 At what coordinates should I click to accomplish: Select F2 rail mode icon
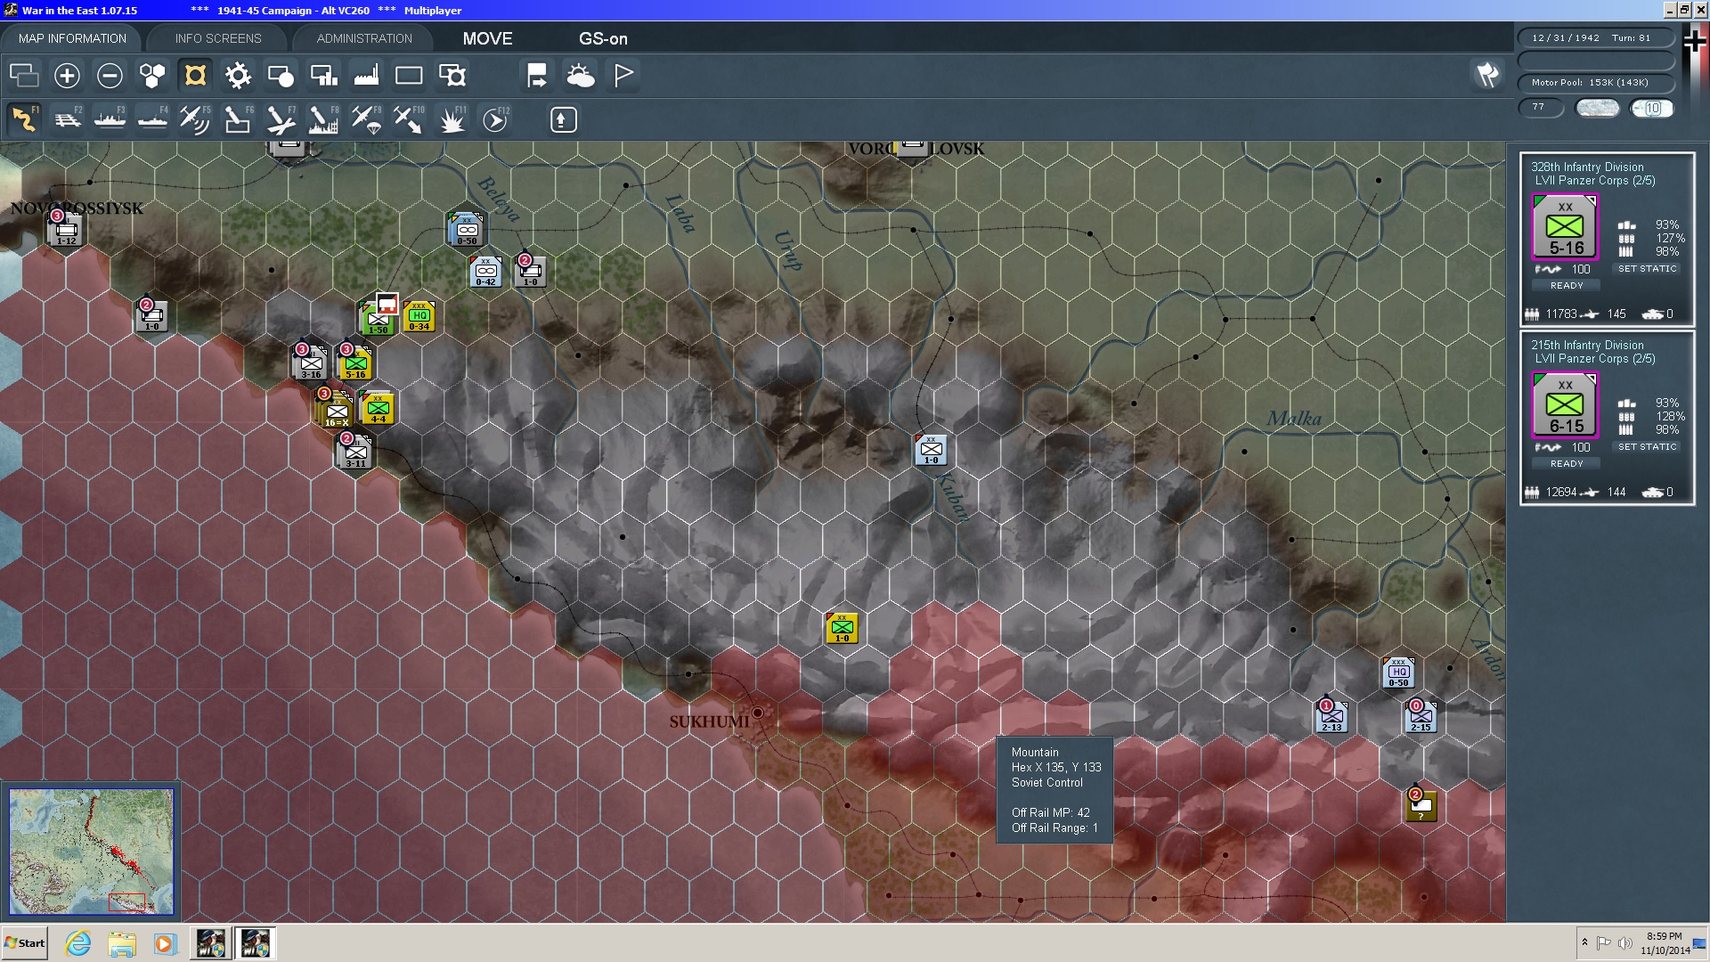point(67,119)
